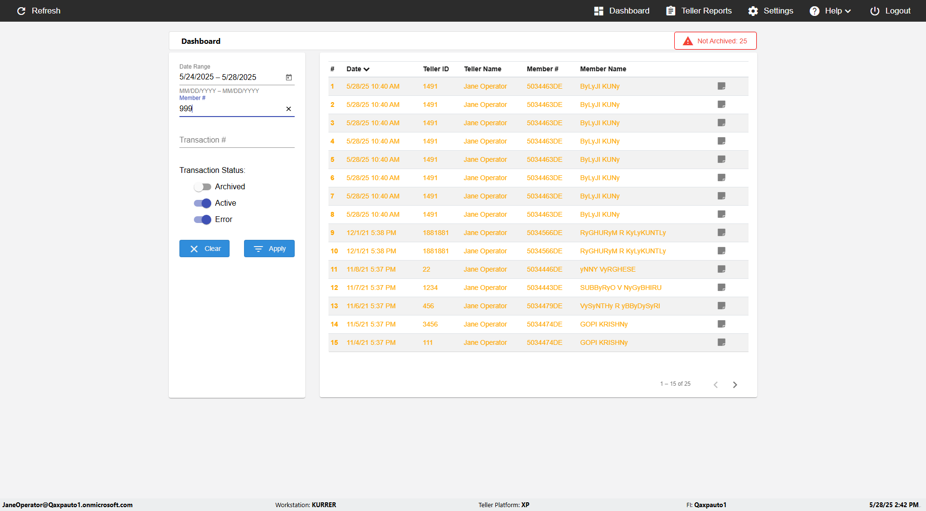Open Teller Reports page
Viewport: 926px width, 511px height.
(x=699, y=11)
